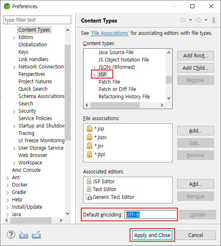Select Ansi Console preference page
The height and width of the screenshot is (246, 221).
click(26, 170)
